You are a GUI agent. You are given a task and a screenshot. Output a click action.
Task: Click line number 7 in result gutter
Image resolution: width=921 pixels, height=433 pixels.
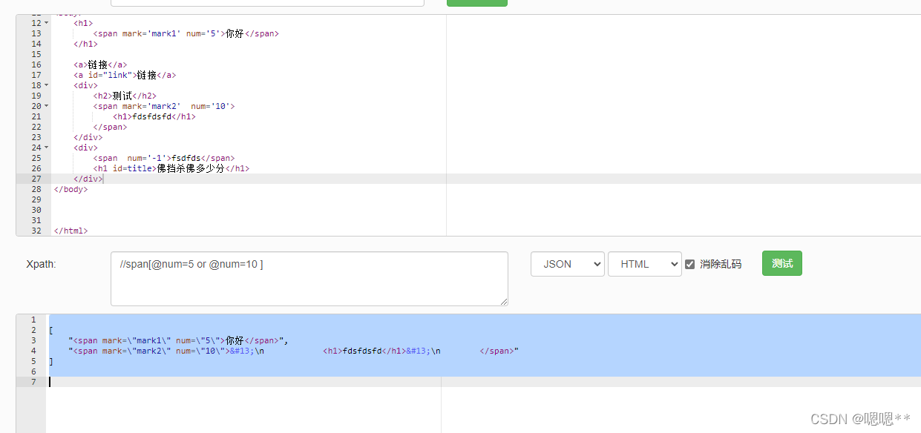click(33, 382)
